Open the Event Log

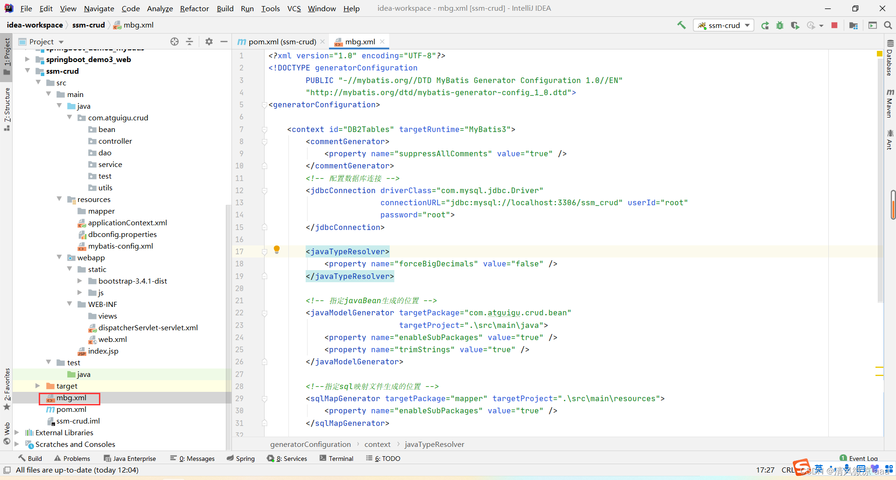pyautogui.click(x=859, y=459)
